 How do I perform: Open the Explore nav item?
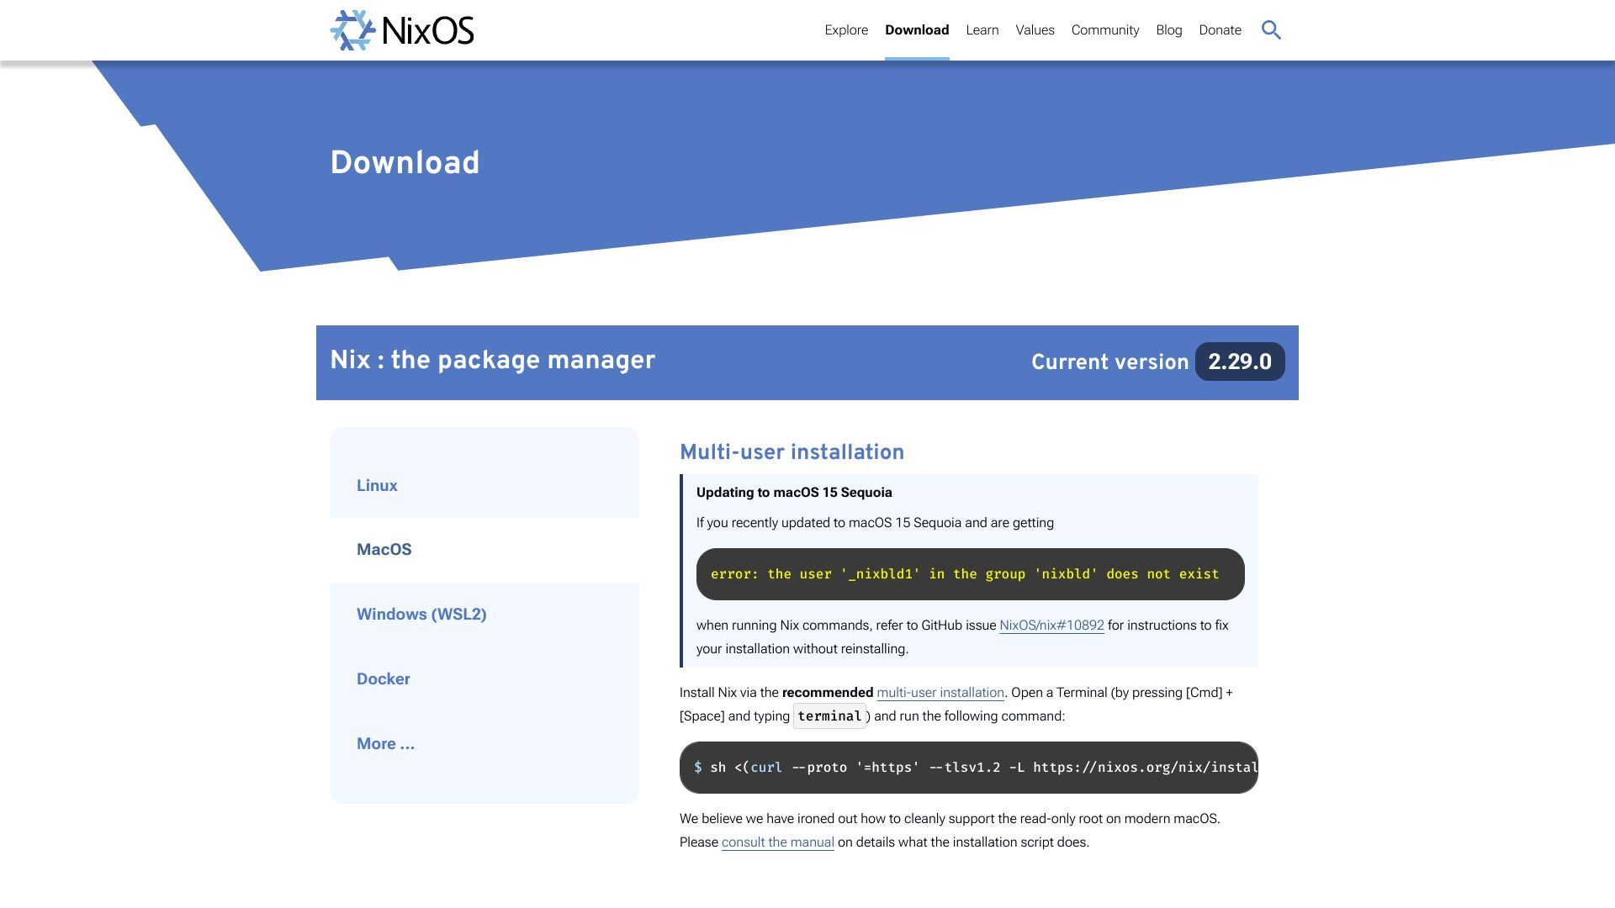[846, 30]
